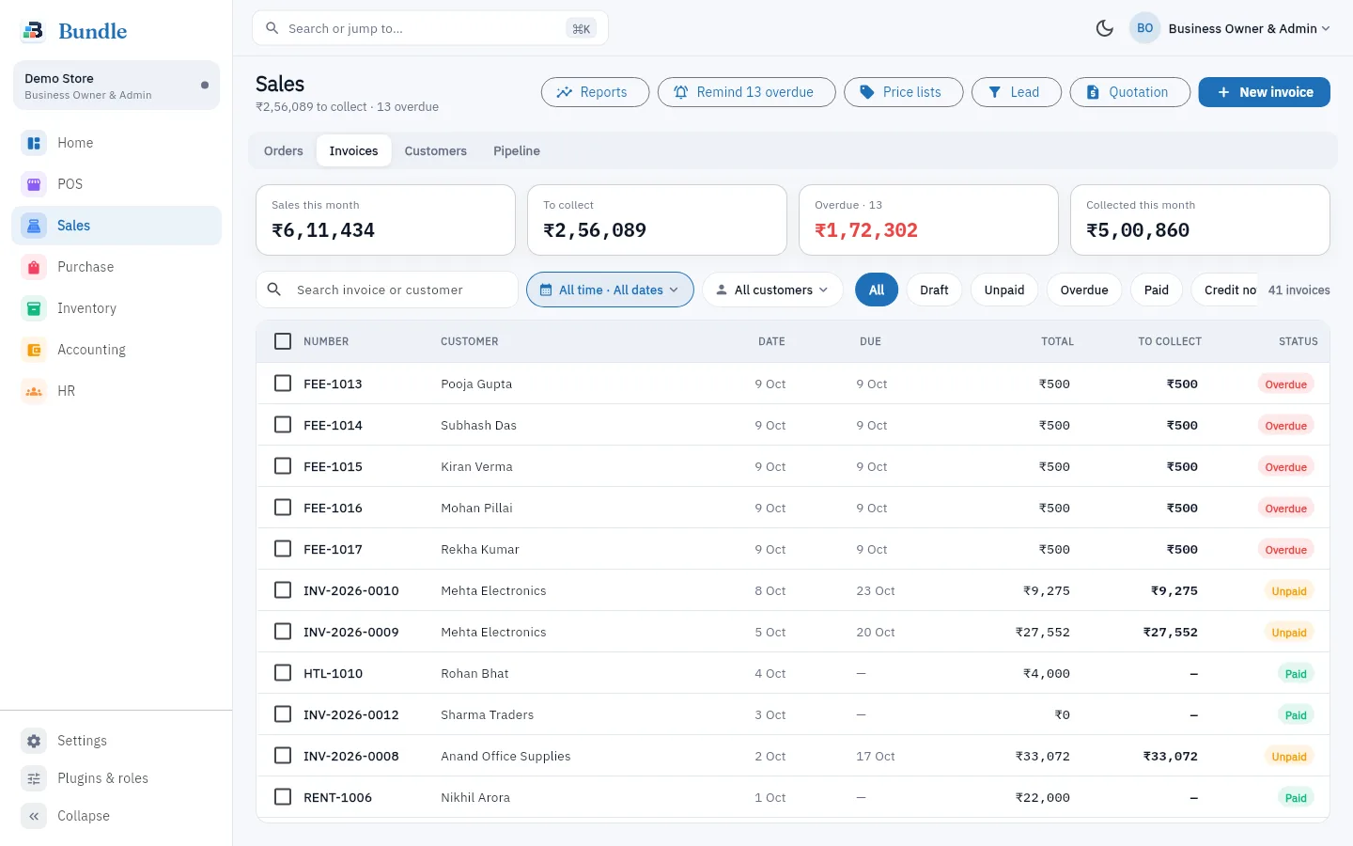Click the Remind overdue alarm icon

pos(680,92)
